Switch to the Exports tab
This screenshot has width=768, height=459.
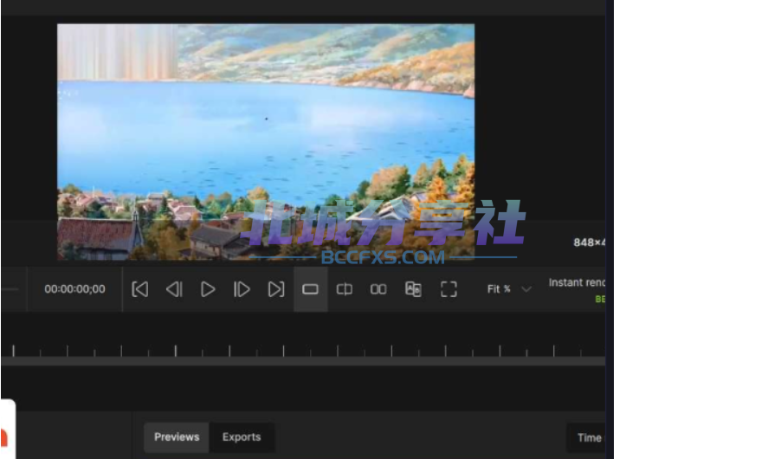242,437
